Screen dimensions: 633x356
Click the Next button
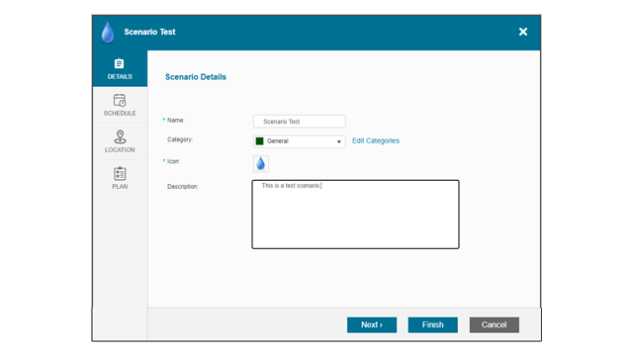[x=372, y=325]
